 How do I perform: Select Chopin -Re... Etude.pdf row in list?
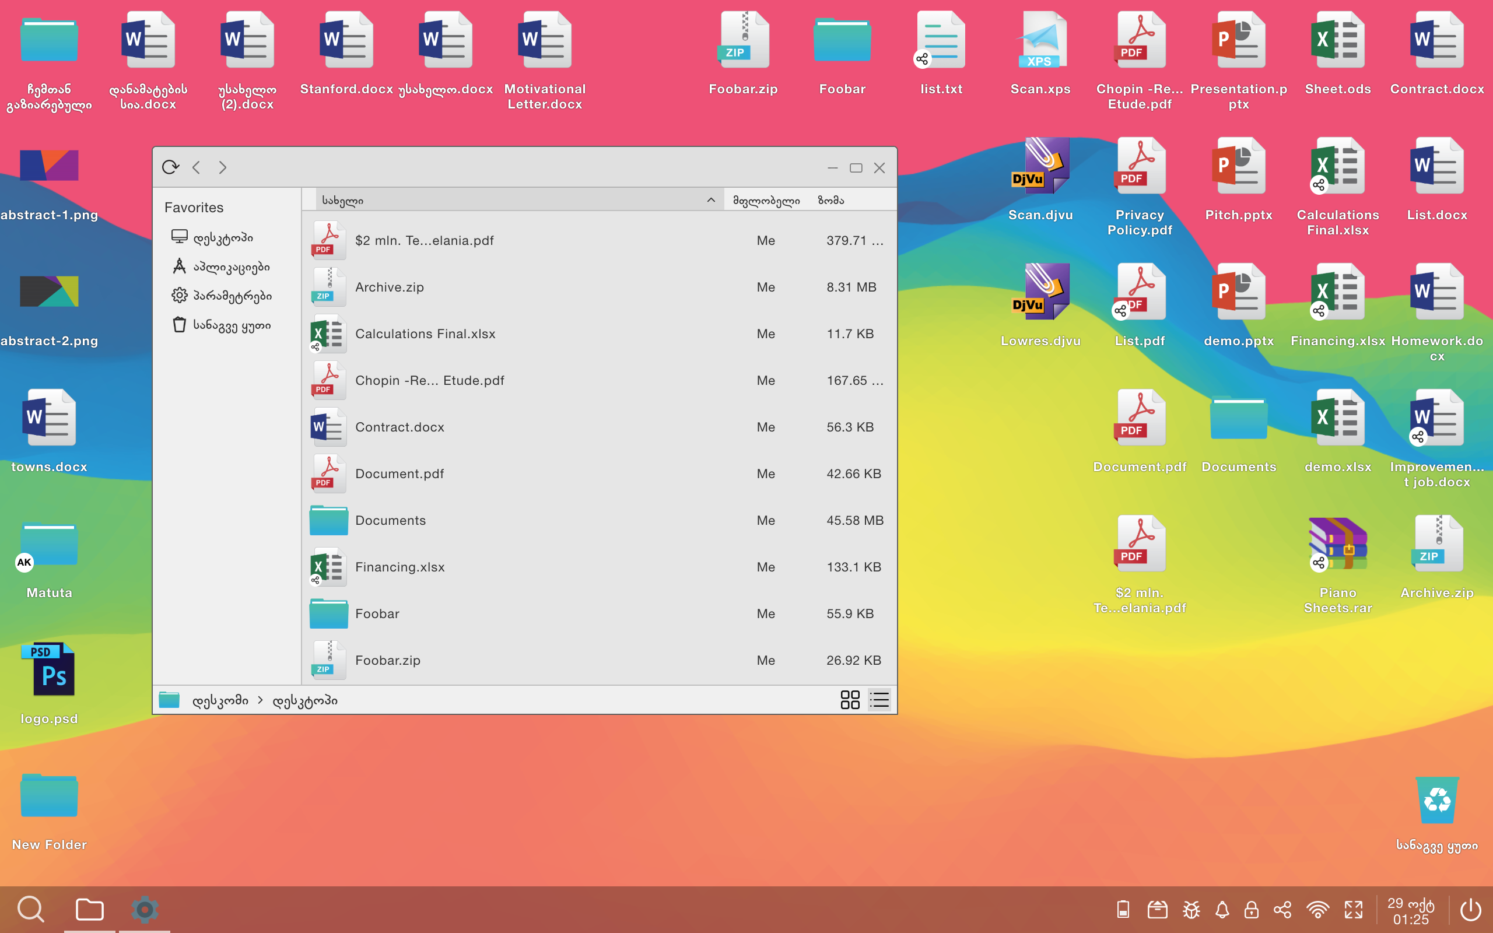(599, 380)
